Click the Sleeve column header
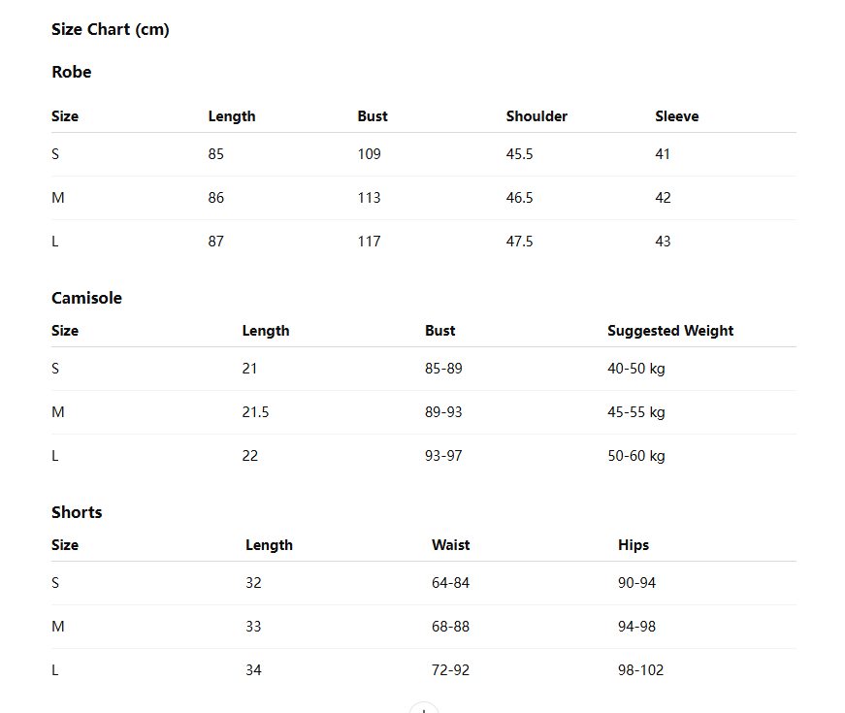Screen dimensions: 845x713 tap(677, 116)
